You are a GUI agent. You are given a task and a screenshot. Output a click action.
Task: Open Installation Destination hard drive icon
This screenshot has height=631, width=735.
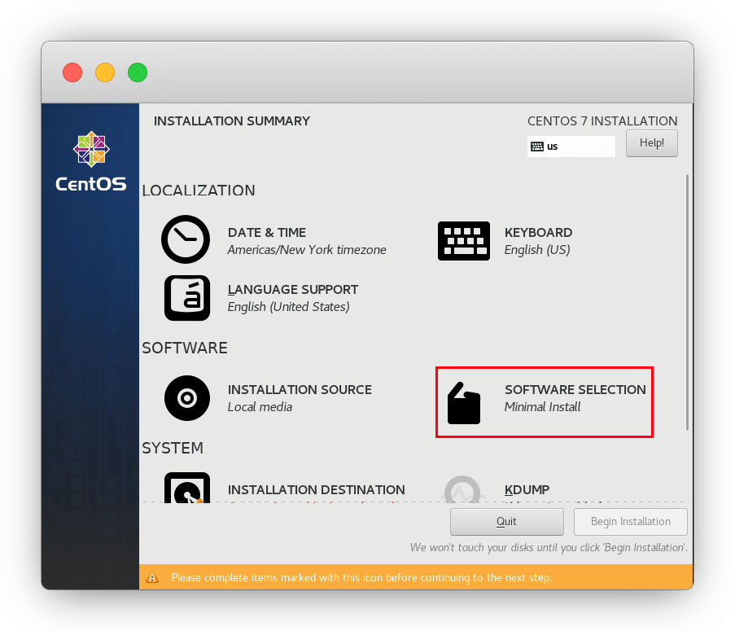coord(186,489)
